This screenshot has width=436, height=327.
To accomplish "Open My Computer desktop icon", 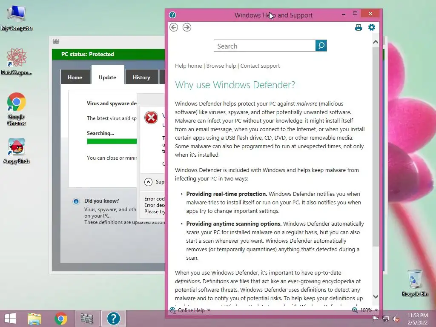I will (x=17, y=18).
